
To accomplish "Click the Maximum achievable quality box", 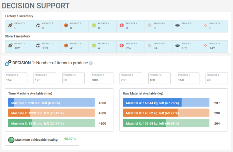I will (42, 139).
